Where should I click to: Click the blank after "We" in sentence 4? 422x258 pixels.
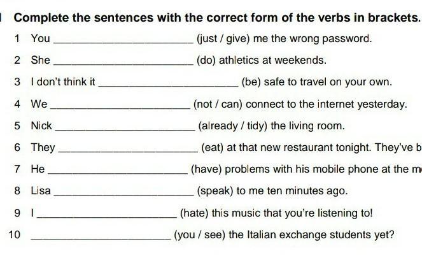120,104
